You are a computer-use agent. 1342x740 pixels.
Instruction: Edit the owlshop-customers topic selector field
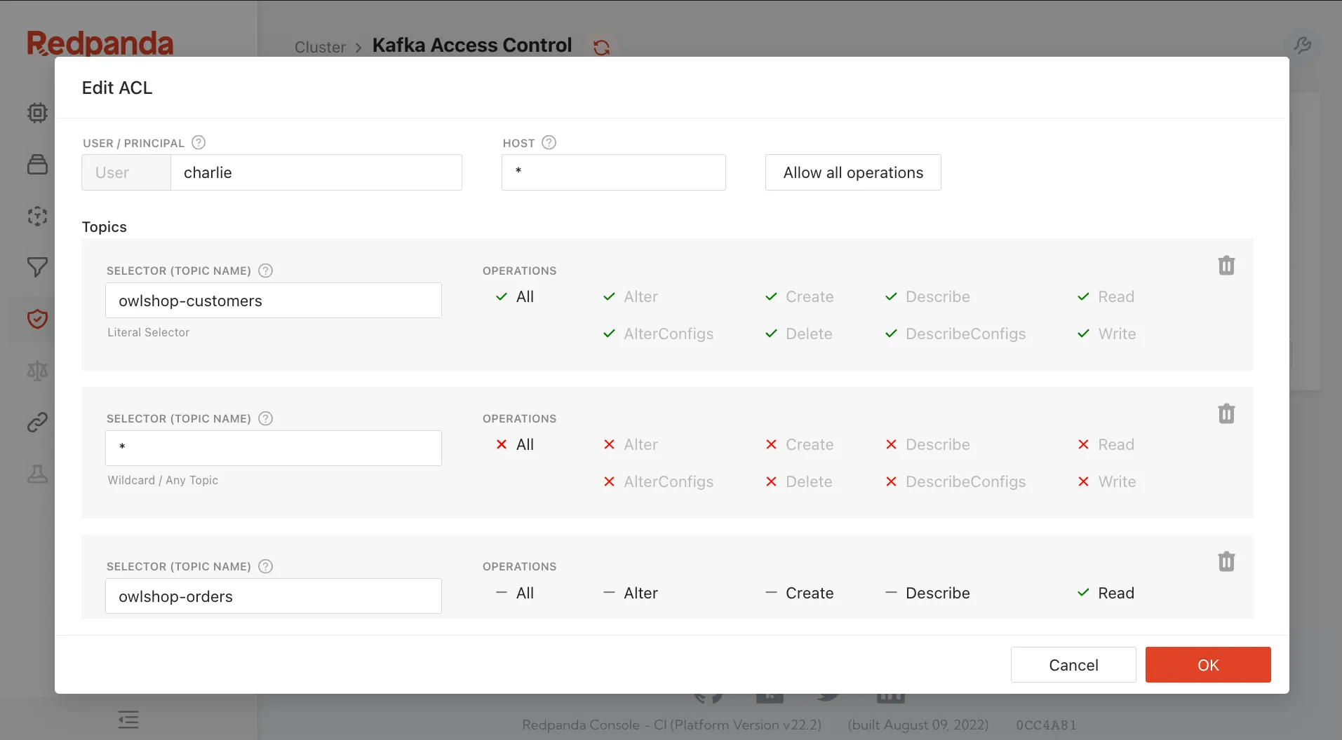pos(274,300)
